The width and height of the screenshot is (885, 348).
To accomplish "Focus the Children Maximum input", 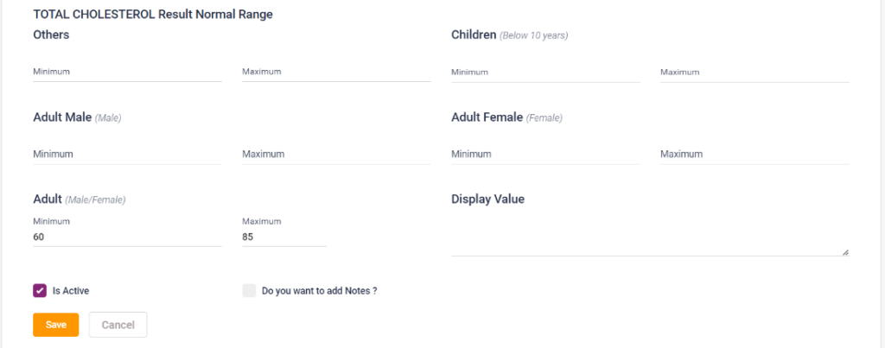I will (754, 73).
